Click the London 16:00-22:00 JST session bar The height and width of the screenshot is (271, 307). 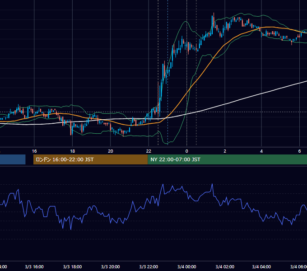(90, 159)
